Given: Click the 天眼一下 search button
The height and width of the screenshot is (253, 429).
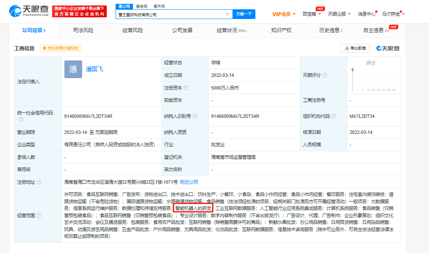Looking at the screenshot, I should click(244, 14).
